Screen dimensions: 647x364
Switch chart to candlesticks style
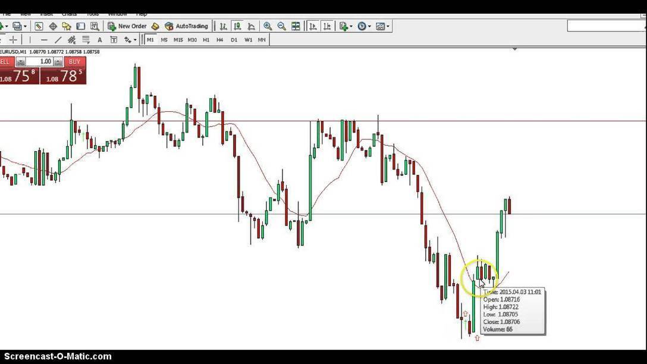(x=237, y=26)
